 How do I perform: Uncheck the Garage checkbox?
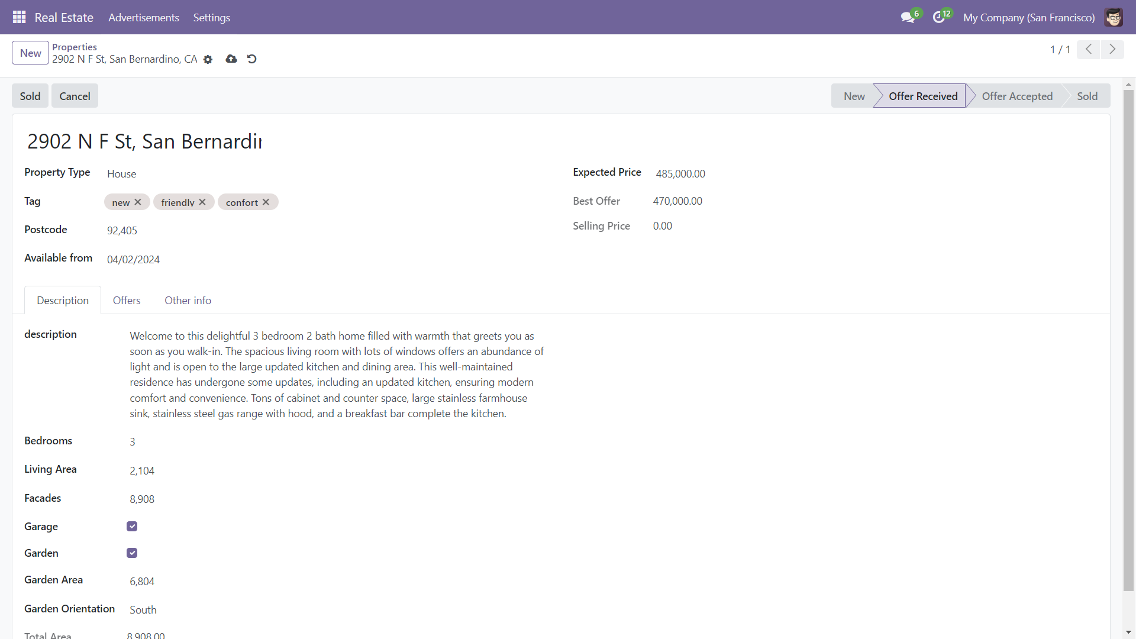(x=132, y=527)
